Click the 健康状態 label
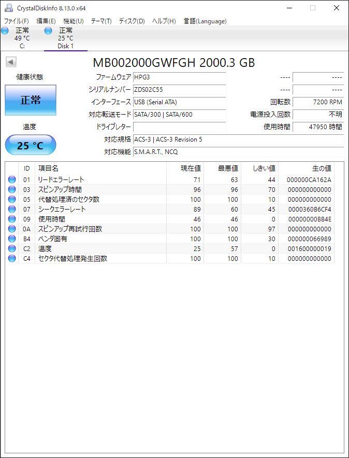 [x=30, y=77]
